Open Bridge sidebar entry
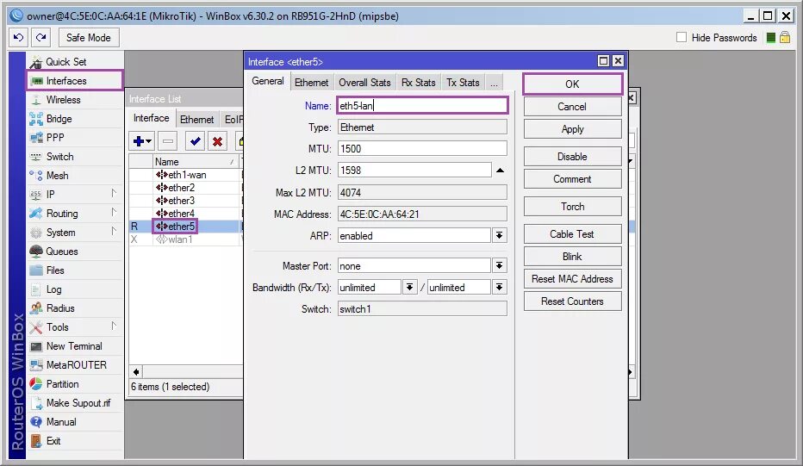Screen dimensions: 803x466 [75, 119]
